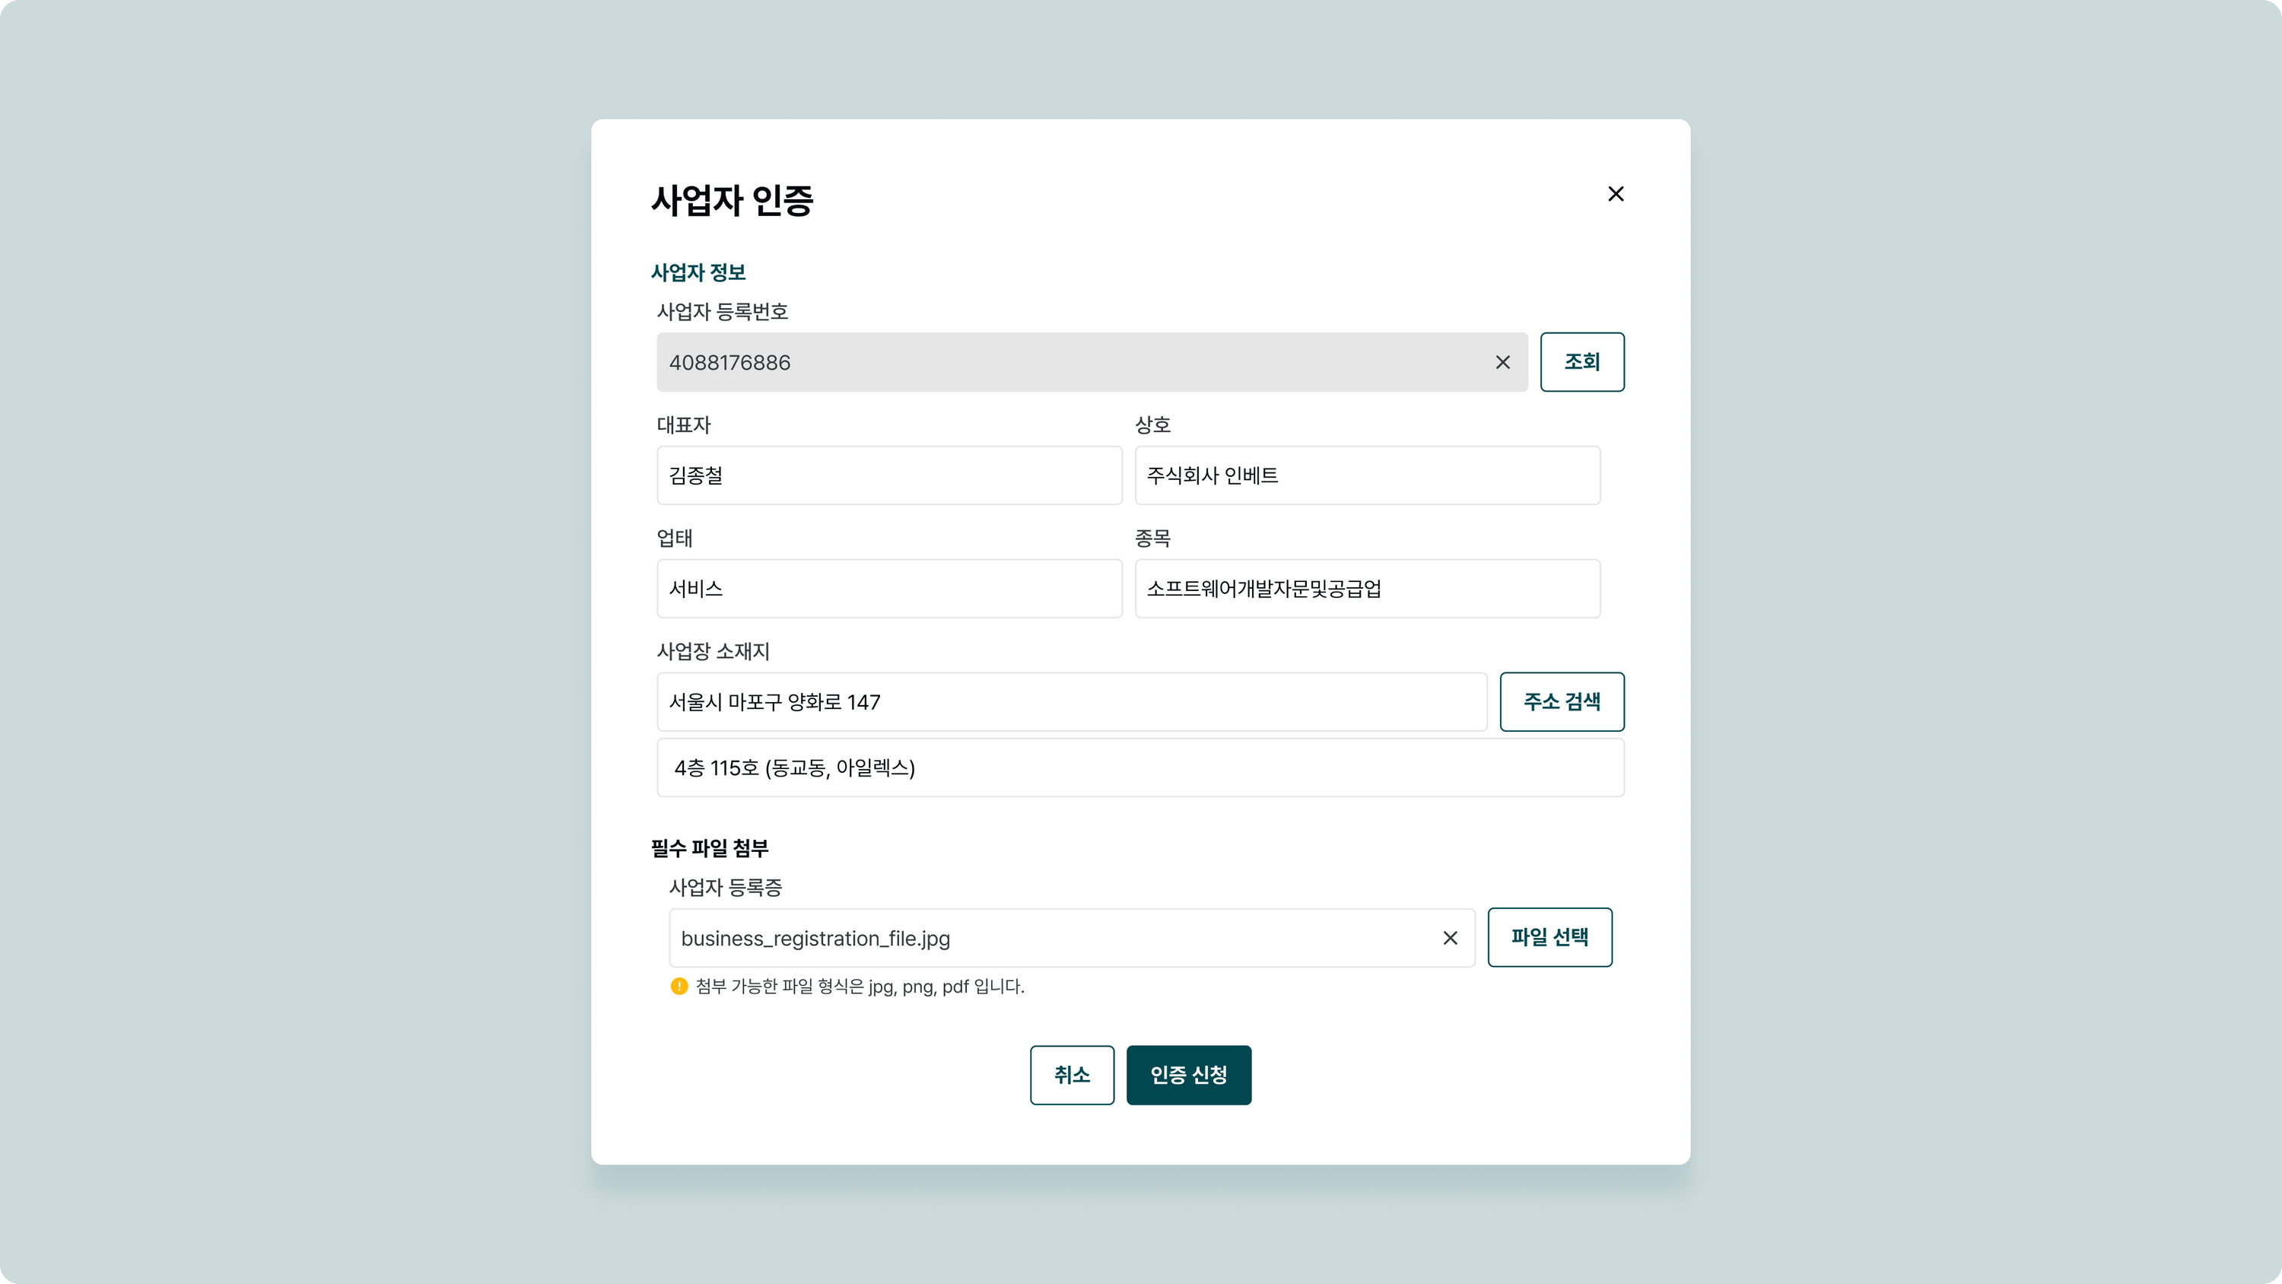Edit the detailed address field 4층 115호
This screenshot has height=1284, width=2282.
point(1140,768)
